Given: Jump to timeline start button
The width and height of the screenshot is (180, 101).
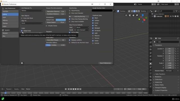Looking at the screenshot, I should tap(69, 89).
